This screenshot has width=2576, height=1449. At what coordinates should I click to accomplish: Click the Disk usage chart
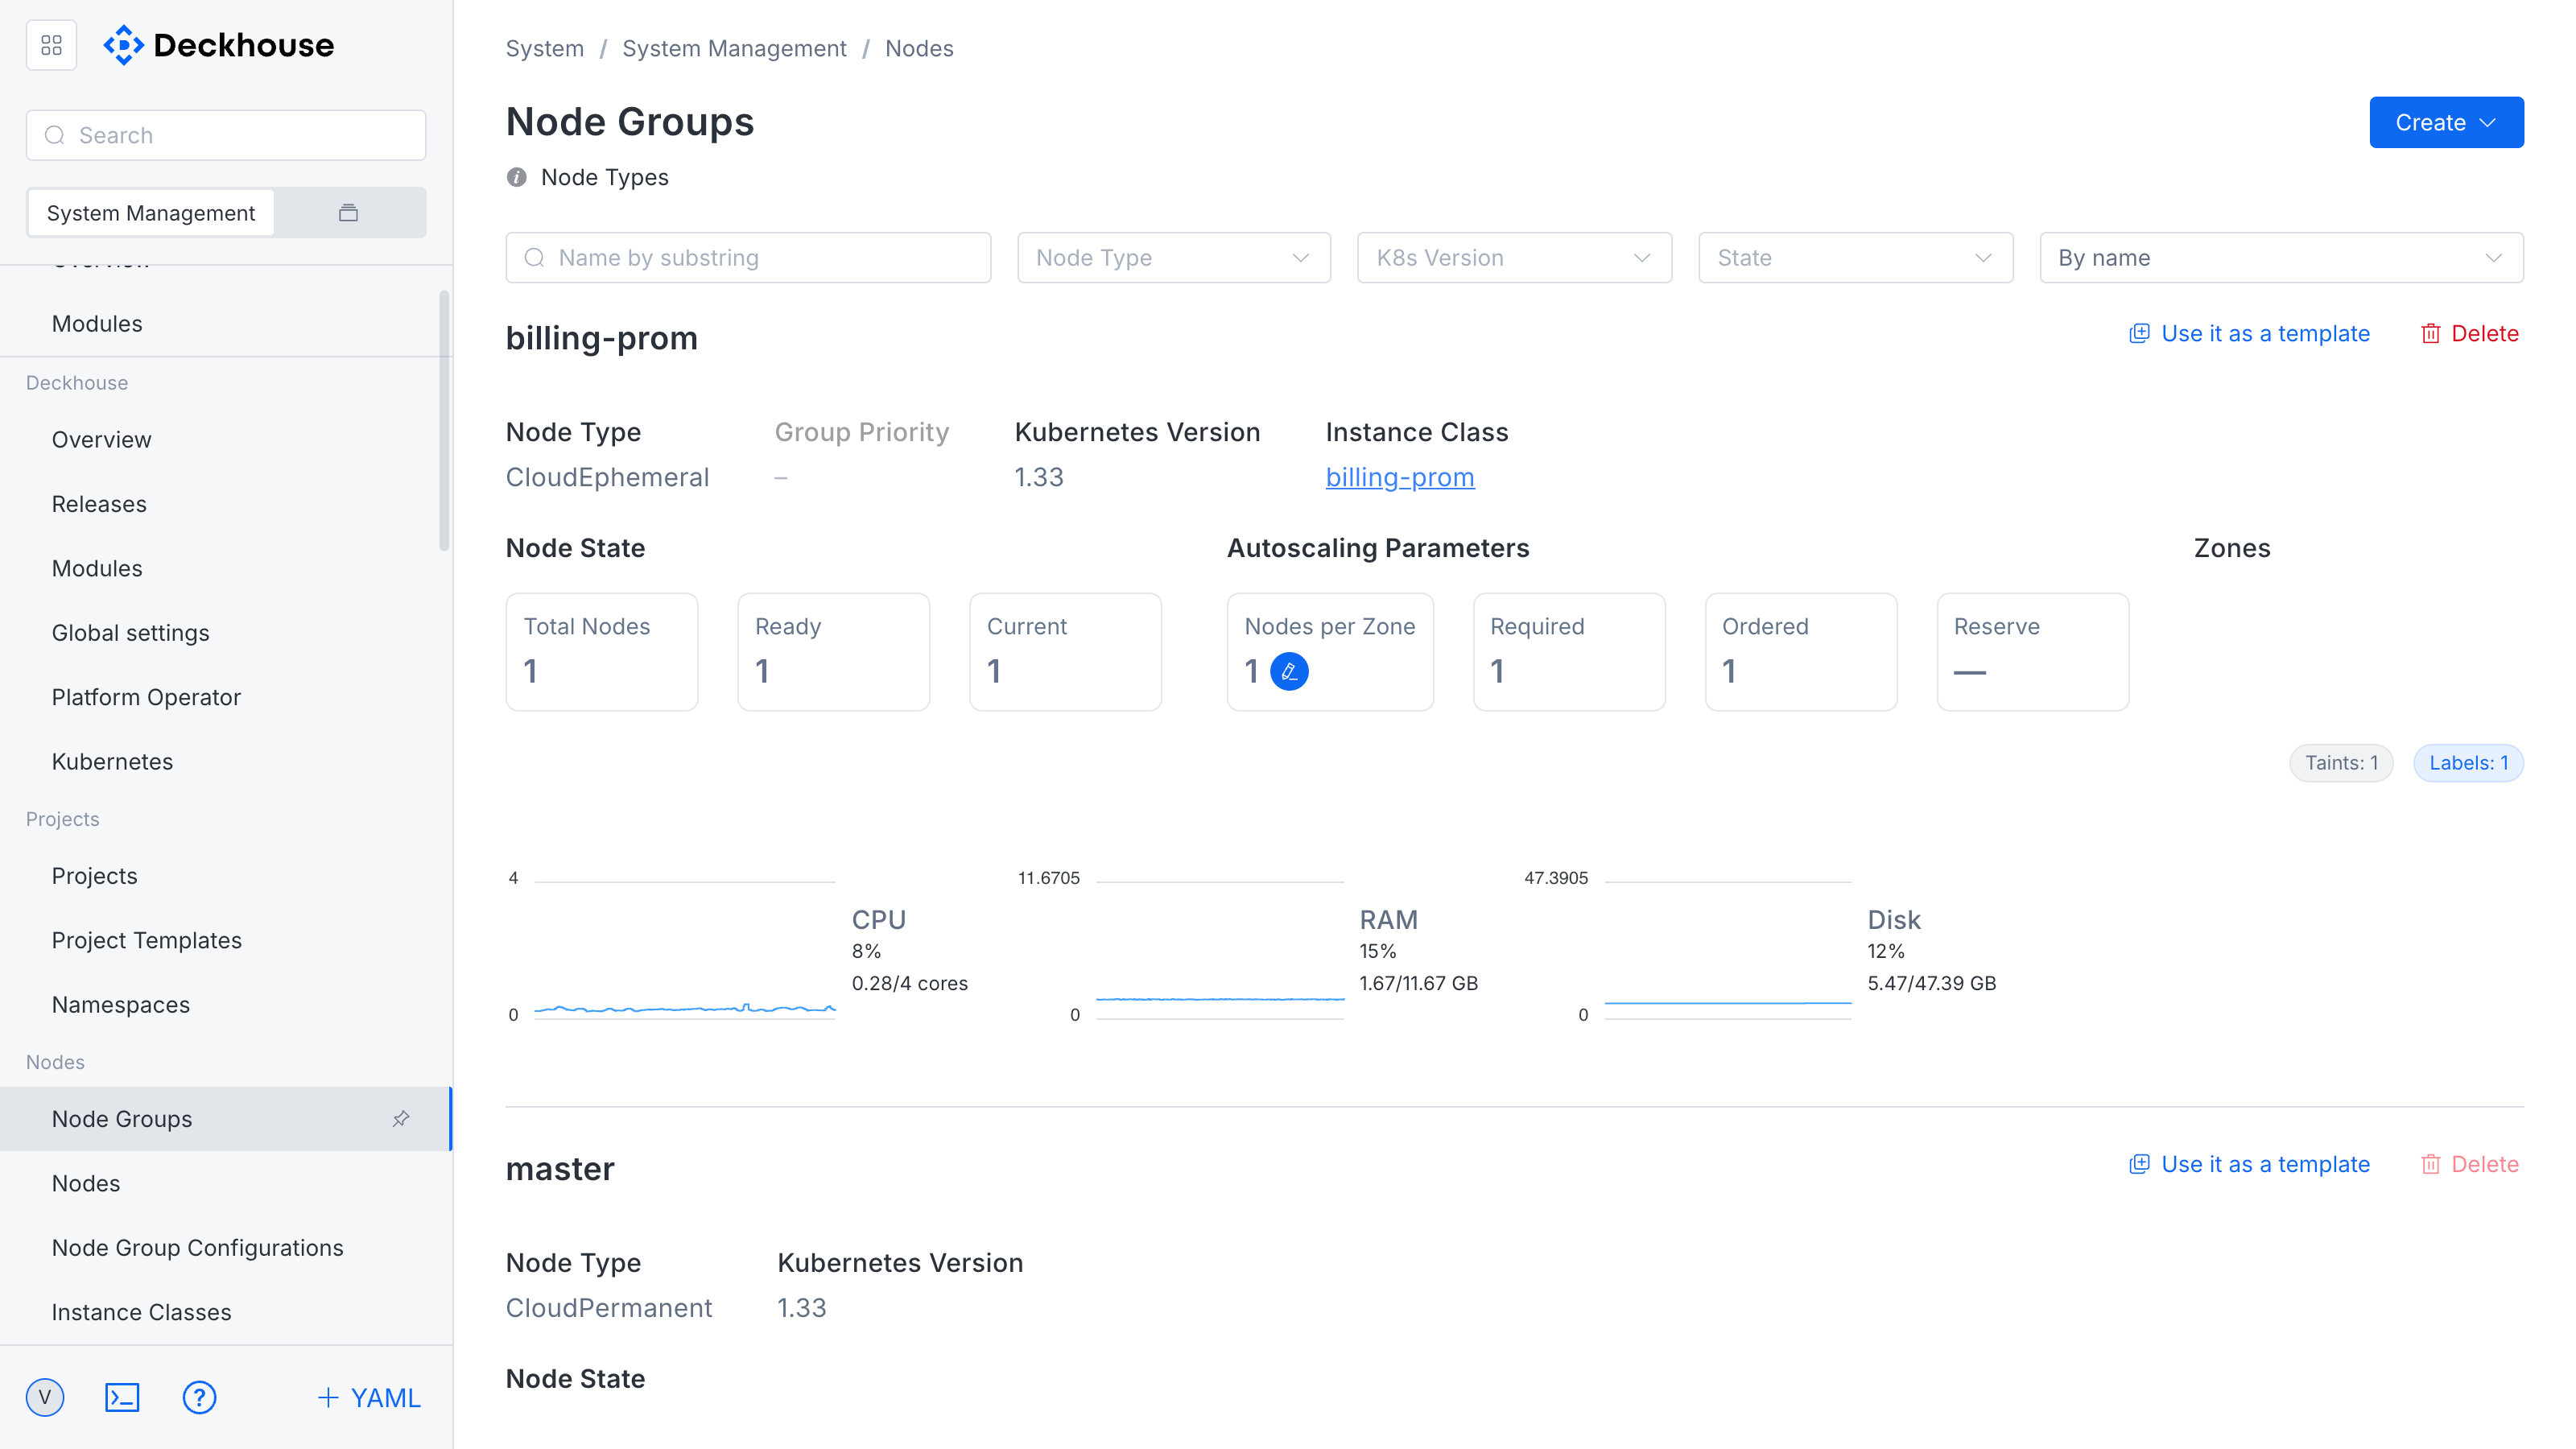point(1728,949)
